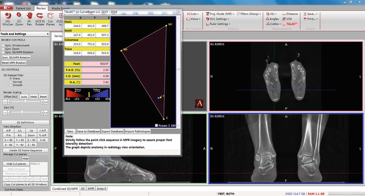
Task: Click the New button in TALAS
Action: coord(70,131)
